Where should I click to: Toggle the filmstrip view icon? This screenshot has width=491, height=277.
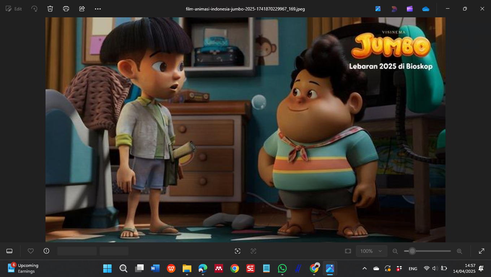tap(10, 251)
